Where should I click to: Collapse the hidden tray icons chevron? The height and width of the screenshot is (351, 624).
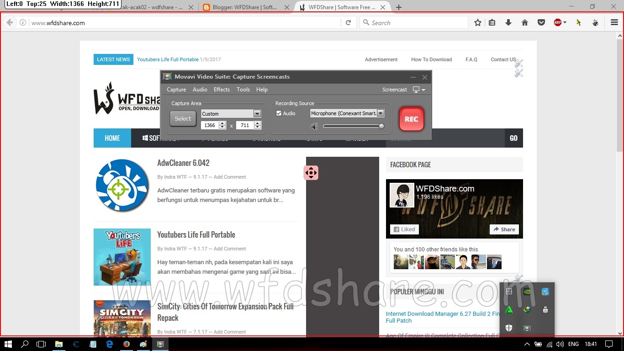tap(527, 344)
